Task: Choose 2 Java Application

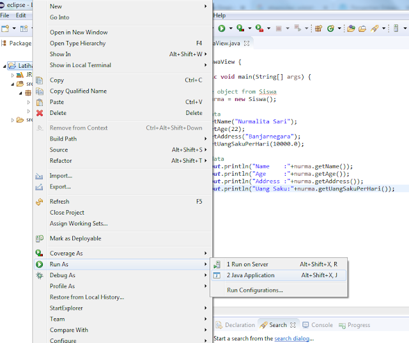Action: click(x=279, y=275)
